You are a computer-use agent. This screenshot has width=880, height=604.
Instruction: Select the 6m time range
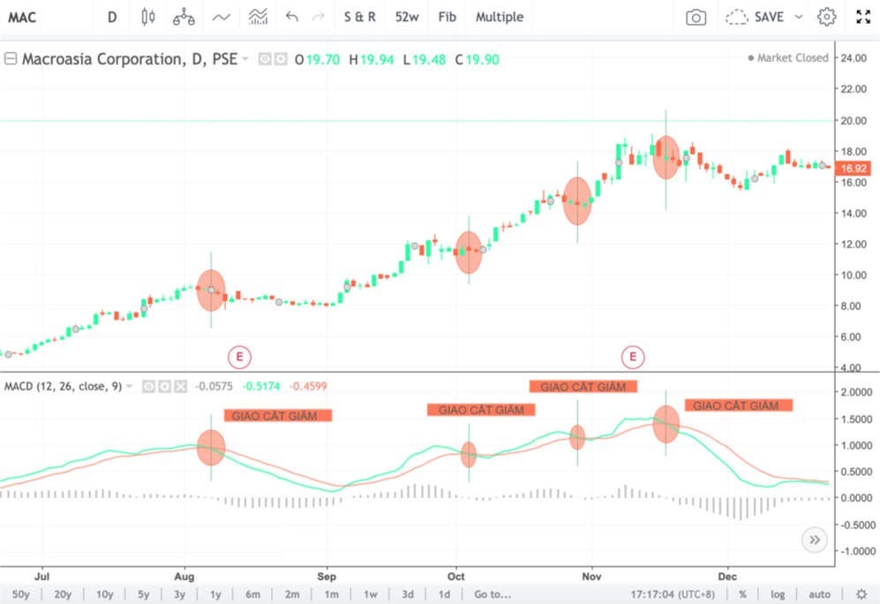click(252, 594)
